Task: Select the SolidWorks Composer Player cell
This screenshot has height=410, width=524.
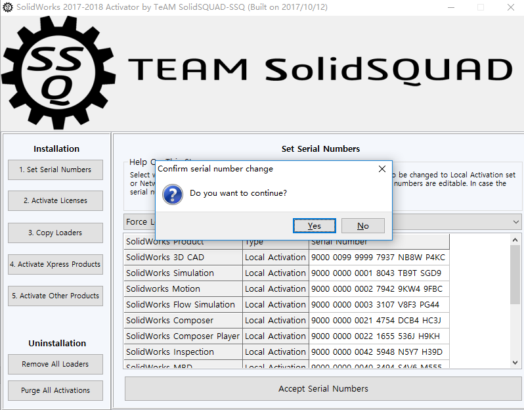Action: click(x=183, y=336)
